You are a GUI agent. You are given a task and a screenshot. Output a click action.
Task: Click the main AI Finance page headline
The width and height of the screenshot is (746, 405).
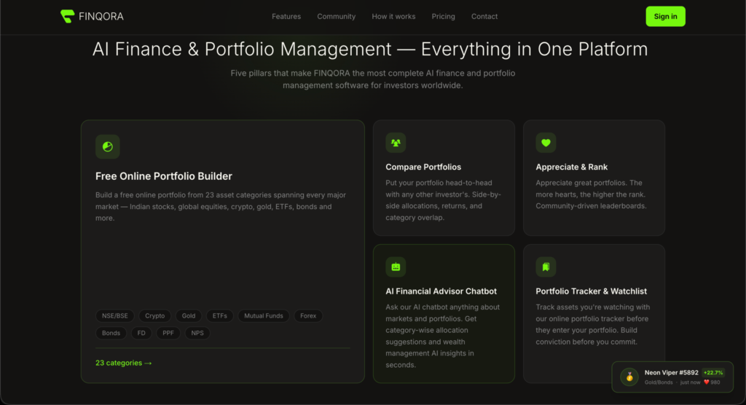coord(370,49)
